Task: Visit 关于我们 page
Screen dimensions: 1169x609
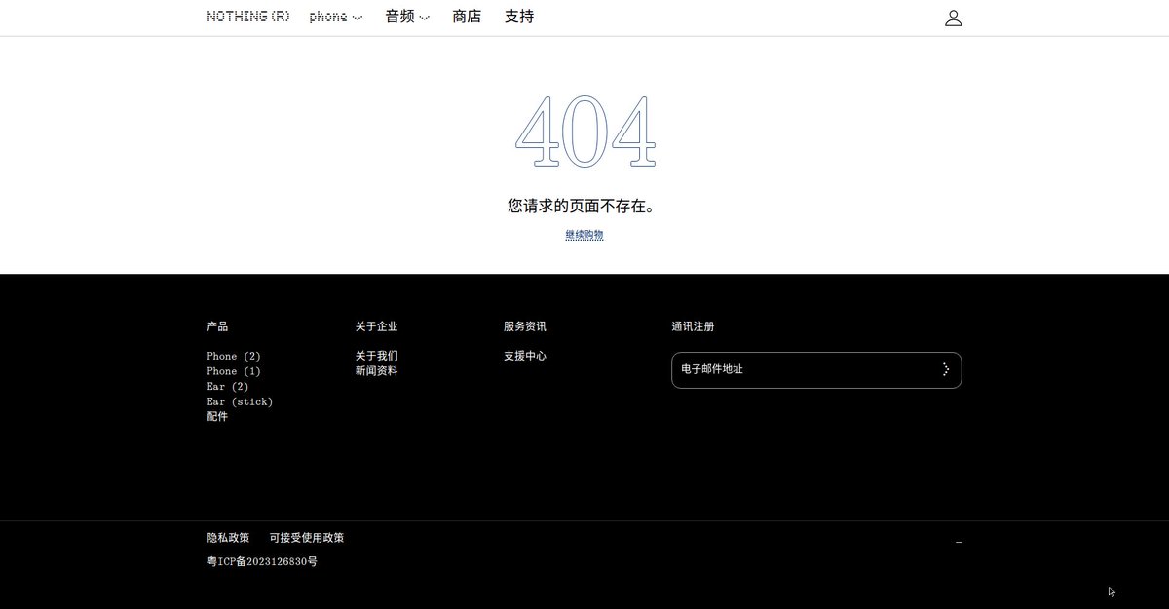Action: point(377,356)
